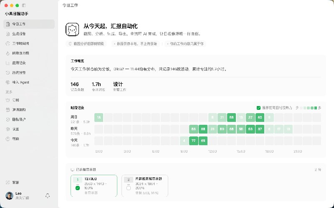The image size is (334, 208).
Task: Click the 从今天起，汇报自动化 headline
Action: tap(111, 26)
